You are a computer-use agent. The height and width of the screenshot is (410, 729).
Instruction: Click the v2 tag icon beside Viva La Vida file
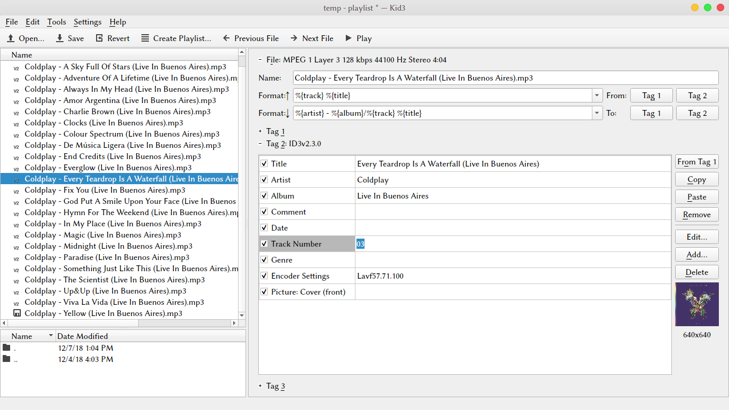click(x=17, y=303)
